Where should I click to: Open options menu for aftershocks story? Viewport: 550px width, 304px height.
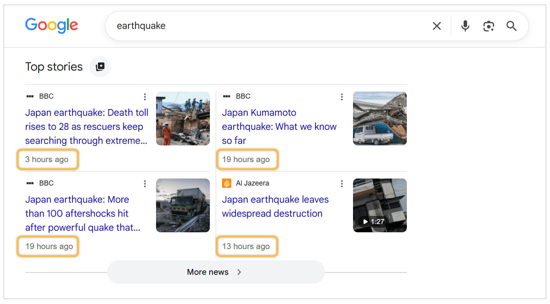coord(145,184)
